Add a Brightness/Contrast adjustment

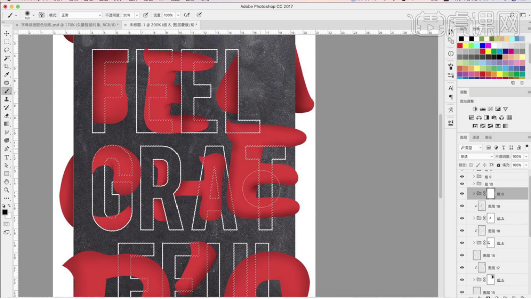click(475, 109)
